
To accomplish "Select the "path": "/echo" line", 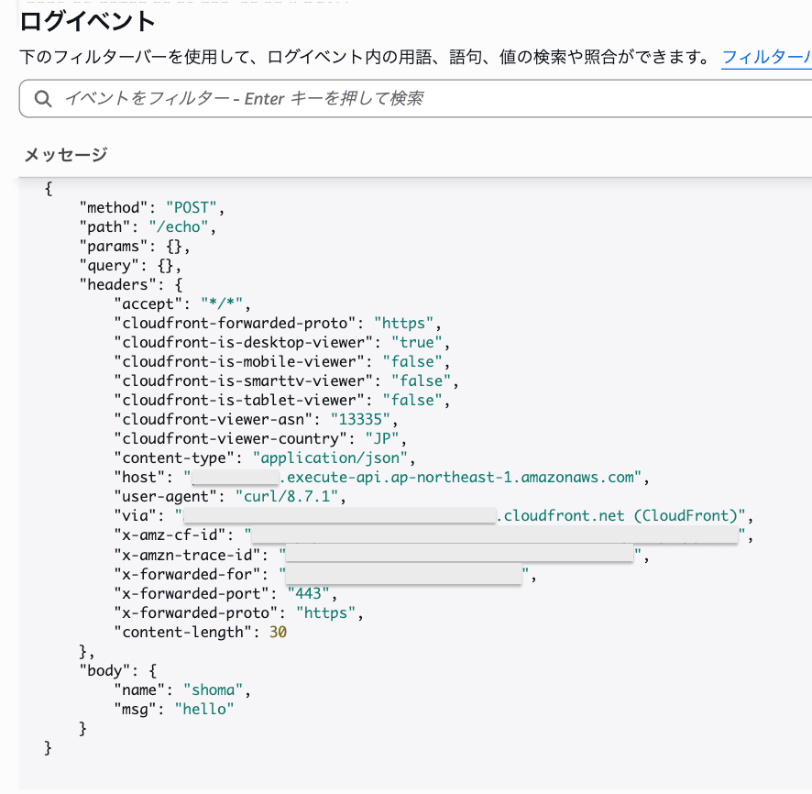I will click(x=148, y=226).
